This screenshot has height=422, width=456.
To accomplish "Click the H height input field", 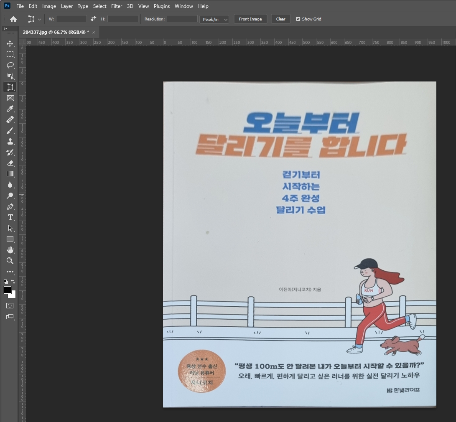I will [x=123, y=19].
